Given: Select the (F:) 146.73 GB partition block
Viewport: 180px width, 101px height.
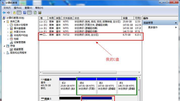Looking at the screenshot, I should coord(127,86).
